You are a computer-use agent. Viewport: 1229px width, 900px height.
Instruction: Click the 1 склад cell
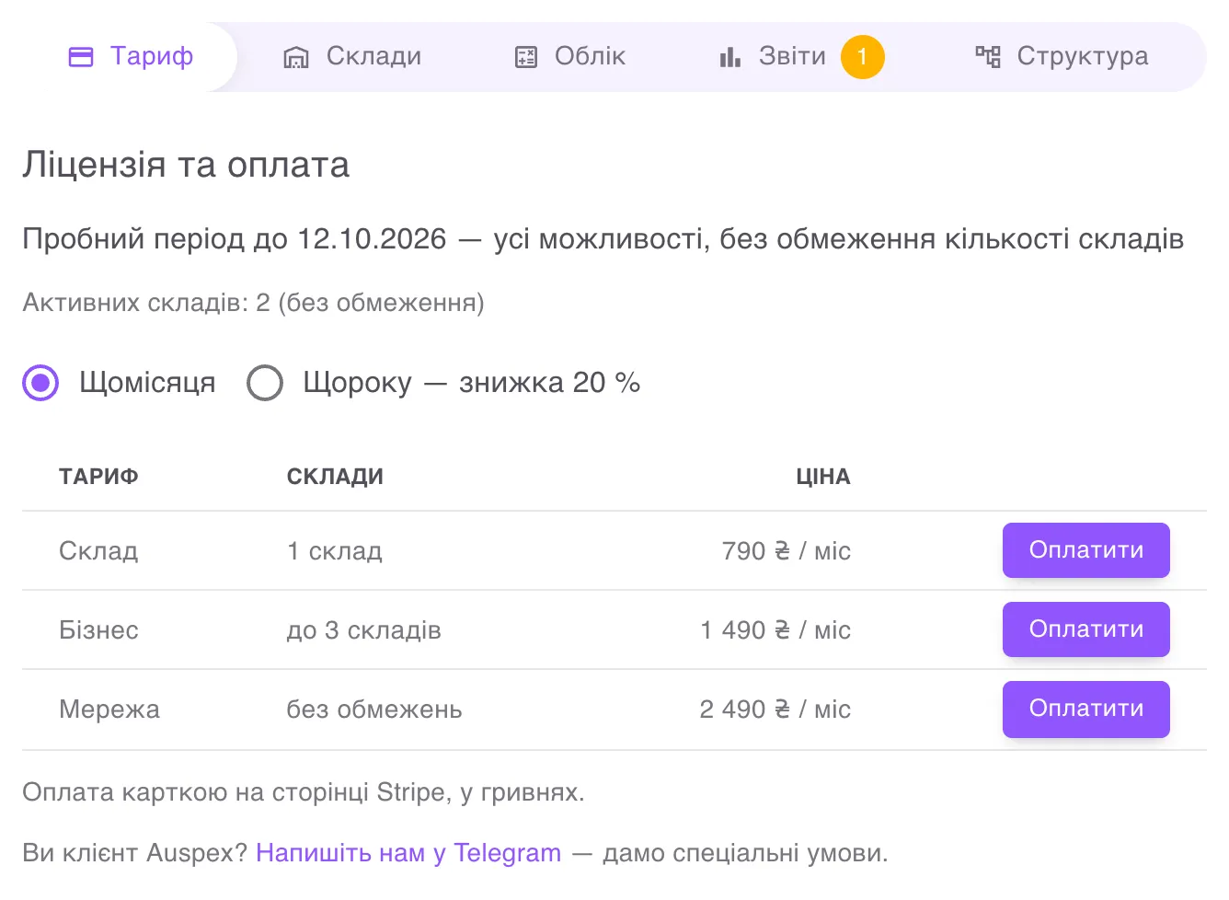(335, 551)
